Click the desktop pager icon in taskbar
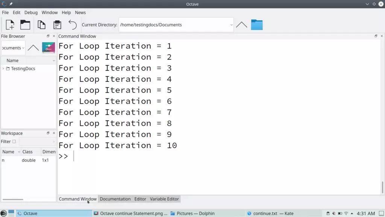 [x=11, y=213]
